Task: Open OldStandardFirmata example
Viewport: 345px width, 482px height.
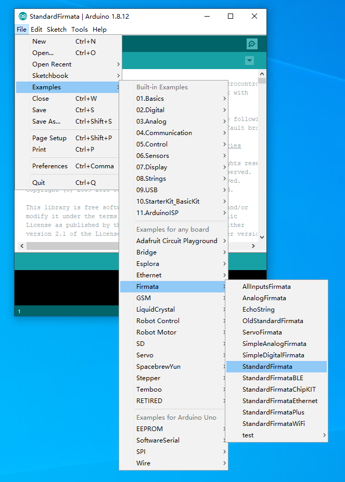Action: click(277, 321)
